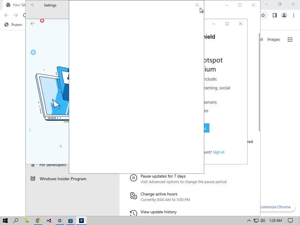This screenshot has height=225, width=300.
Task: Click the pause updates circle icon
Action: (134, 178)
